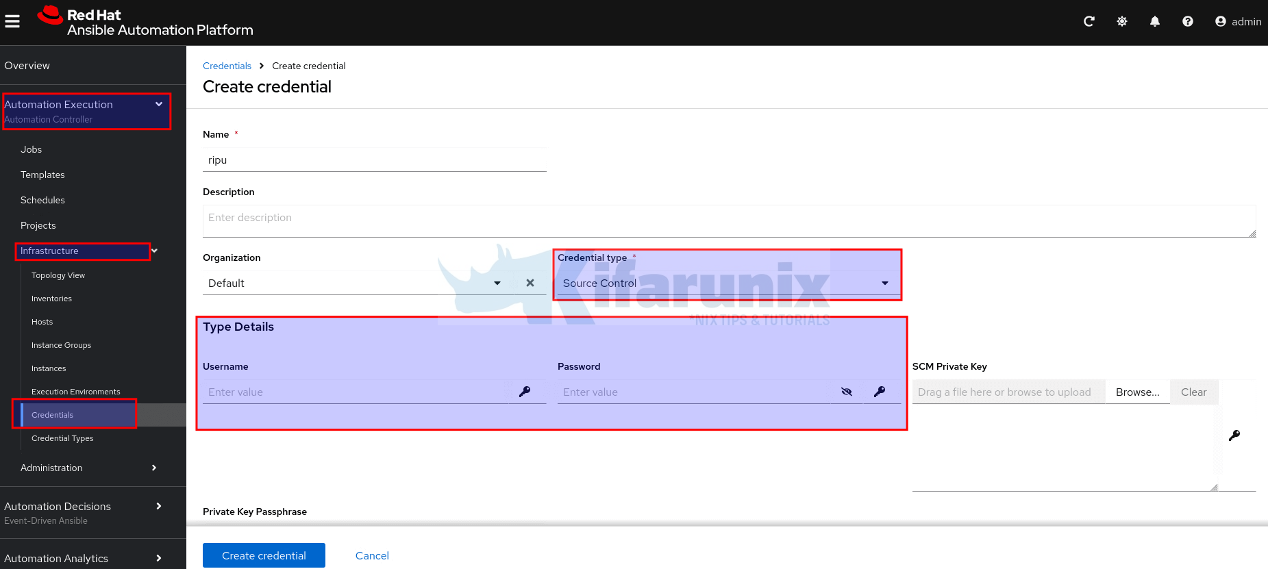This screenshot has width=1268, height=569.
Task: Focus the Name input field
Action: (375, 160)
